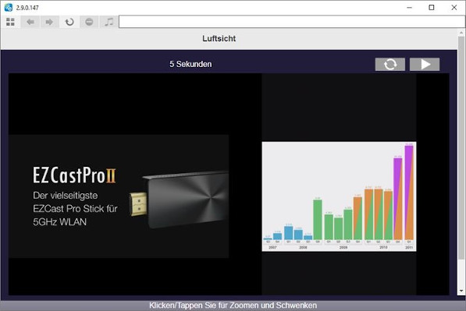Click the scrollbar down arrow
This screenshot has width=466, height=311.
click(x=461, y=291)
